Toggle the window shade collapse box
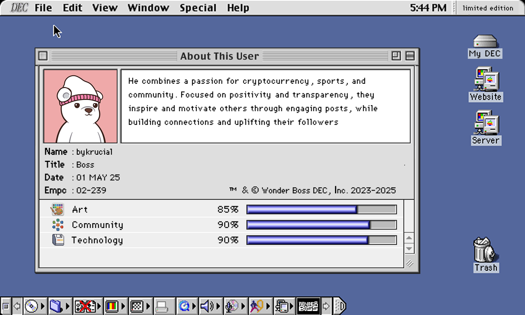 click(x=410, y=56)
